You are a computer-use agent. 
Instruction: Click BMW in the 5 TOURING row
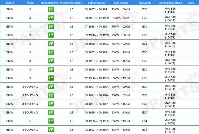(10, 130)
